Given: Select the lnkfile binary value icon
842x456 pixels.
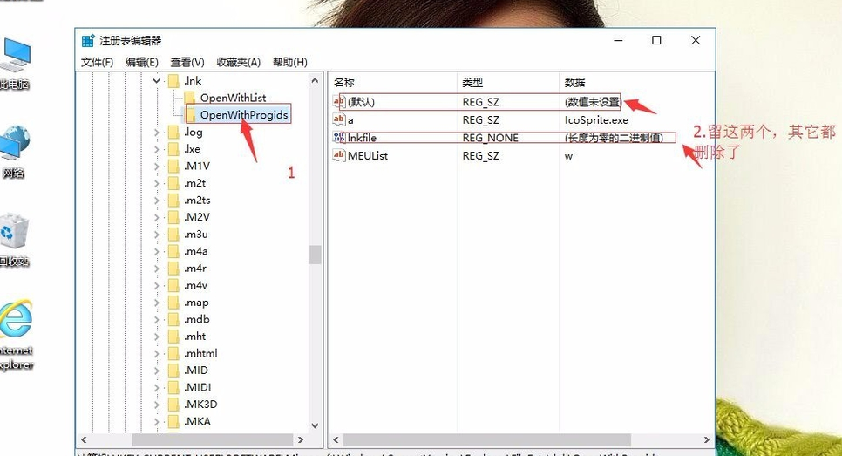Looking at the screenshot, I should tap(339, 138).
